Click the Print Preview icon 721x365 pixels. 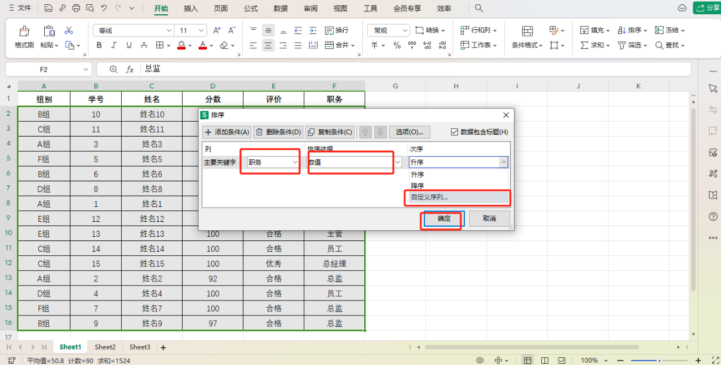coord(90,8)
